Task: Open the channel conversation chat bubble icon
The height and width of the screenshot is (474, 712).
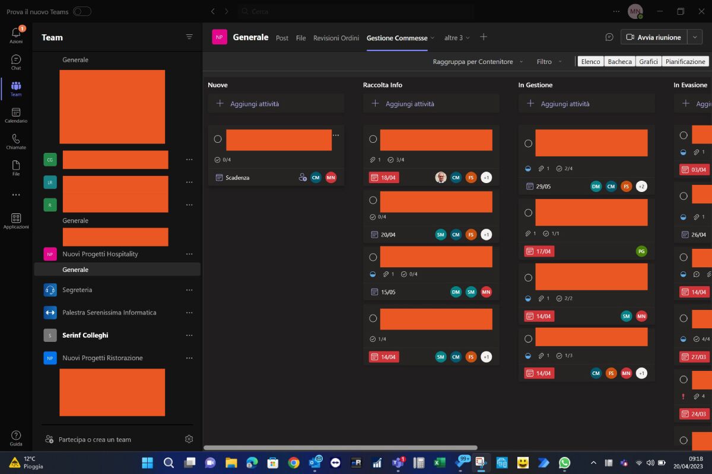Action: tap(609, 37)
